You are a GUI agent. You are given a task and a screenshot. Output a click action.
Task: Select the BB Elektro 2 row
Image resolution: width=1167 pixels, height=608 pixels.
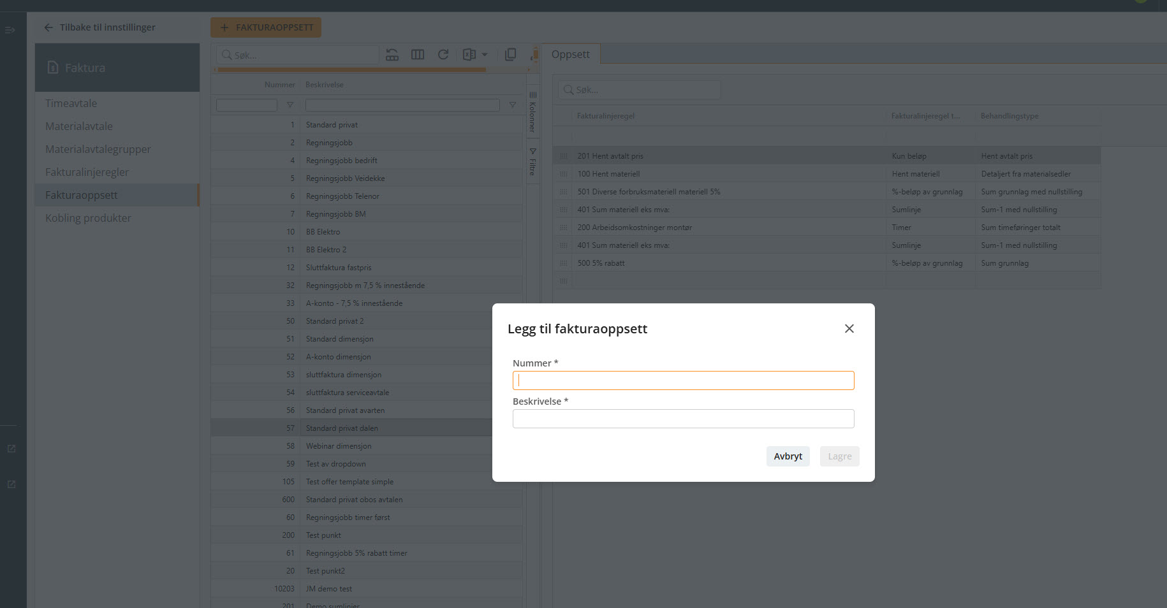367,250
